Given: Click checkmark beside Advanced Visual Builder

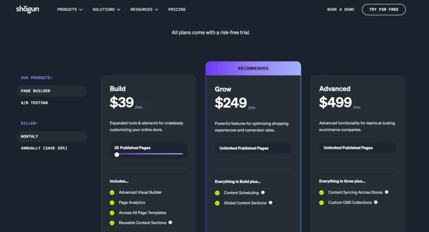Looking at the screenshot, I should tap(112, 193).
